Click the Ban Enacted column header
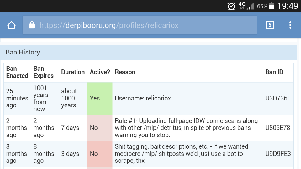301x169 pixels. point(17,72)
